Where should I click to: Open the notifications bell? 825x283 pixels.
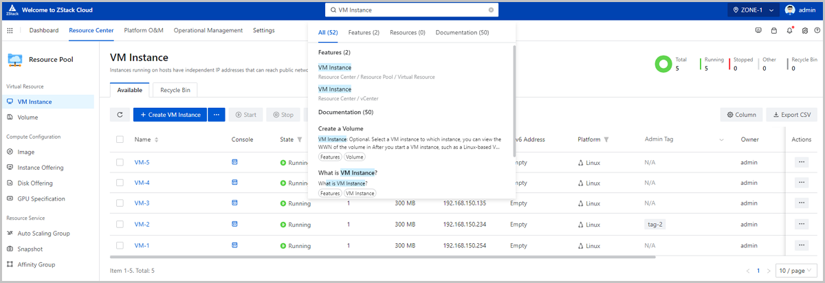click(x=789, y=31)
